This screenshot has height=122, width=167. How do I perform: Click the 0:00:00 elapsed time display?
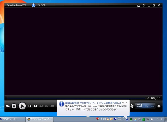154,98
